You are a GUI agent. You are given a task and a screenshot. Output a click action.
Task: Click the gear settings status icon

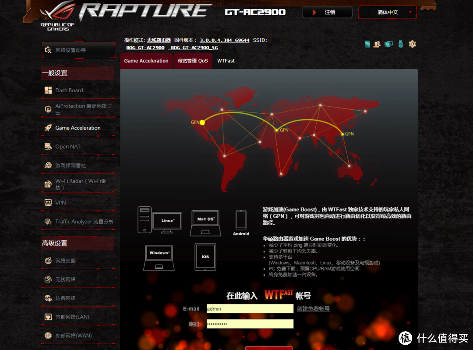413,44
